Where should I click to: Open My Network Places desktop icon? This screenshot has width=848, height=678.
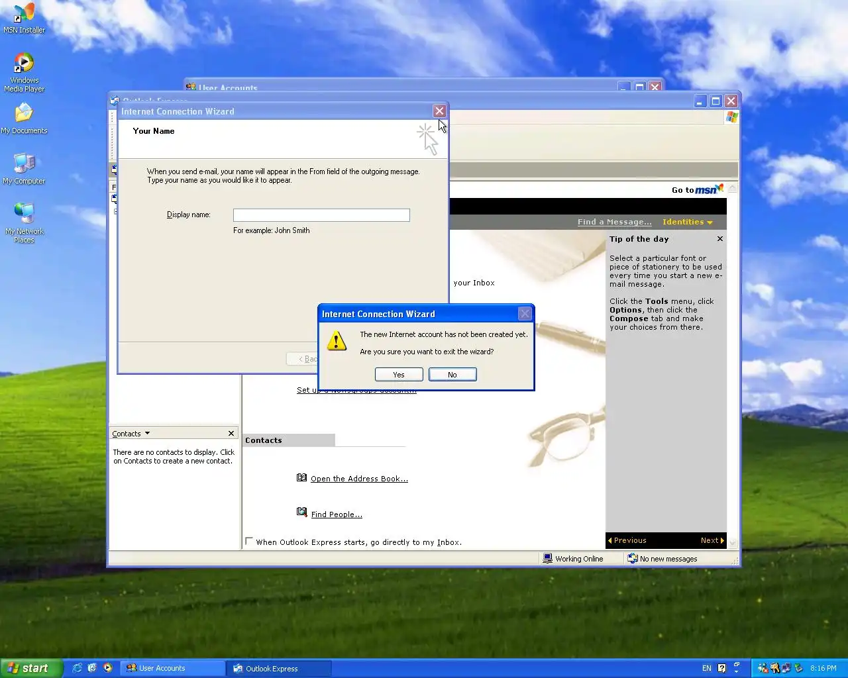24,222
